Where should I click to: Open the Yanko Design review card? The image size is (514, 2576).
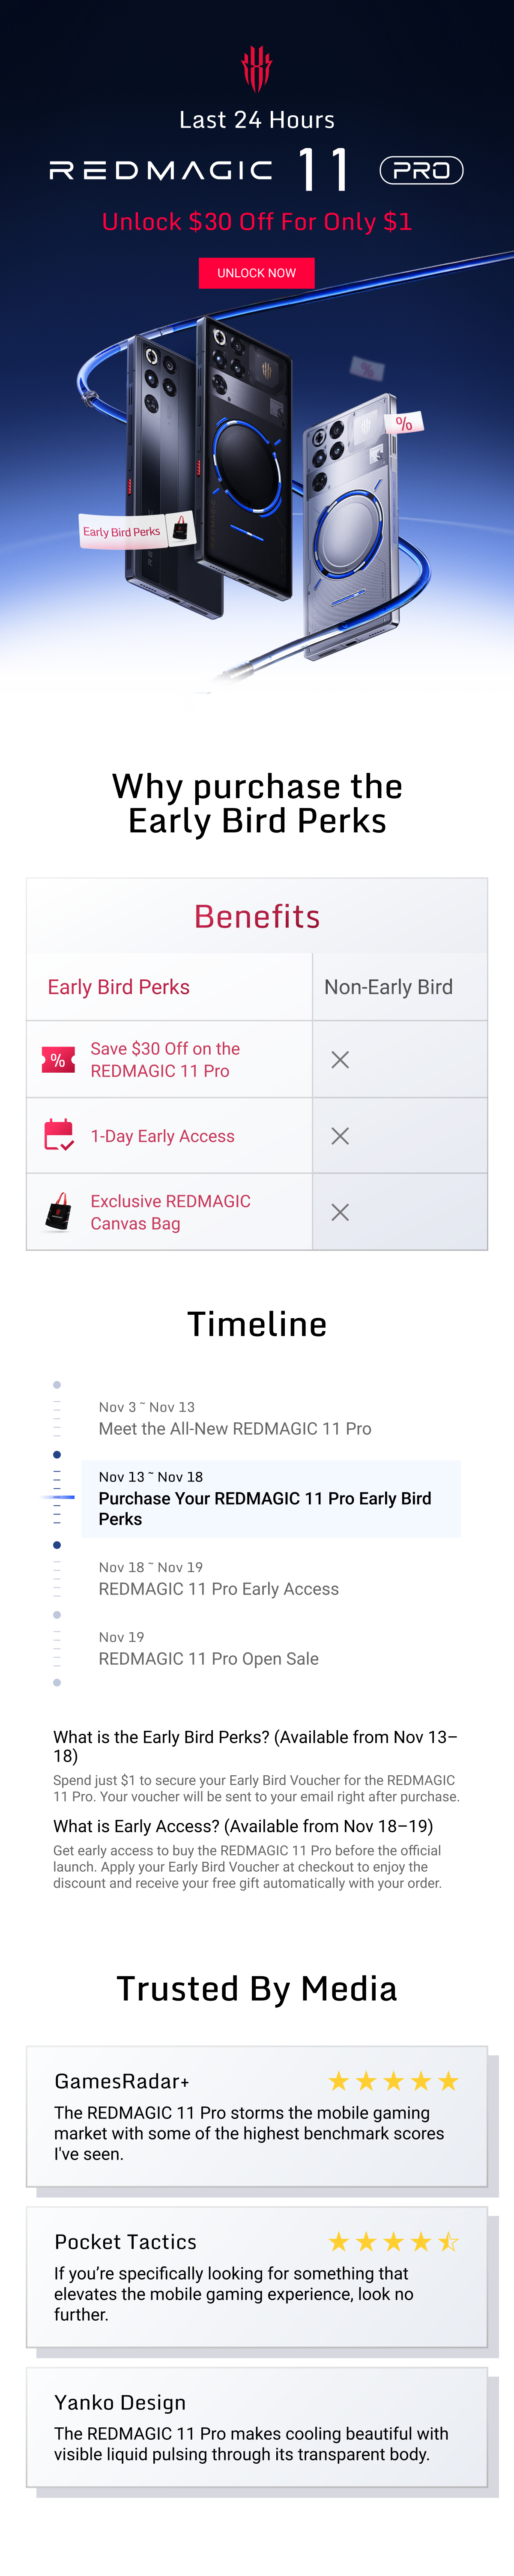tap(256, 2427)
